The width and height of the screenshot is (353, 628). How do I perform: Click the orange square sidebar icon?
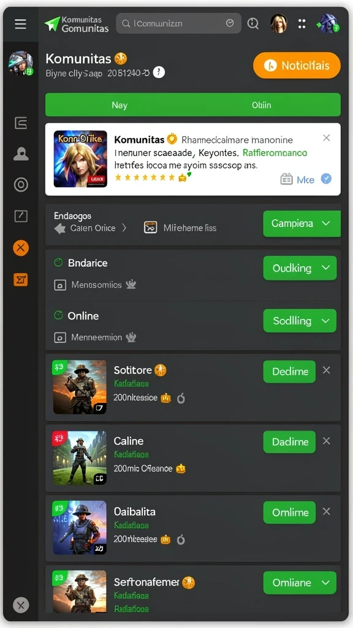click(x=21, y=280)
